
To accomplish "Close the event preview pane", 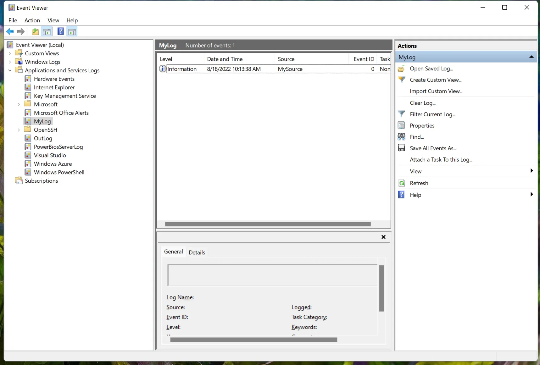I will coord(383,237).
